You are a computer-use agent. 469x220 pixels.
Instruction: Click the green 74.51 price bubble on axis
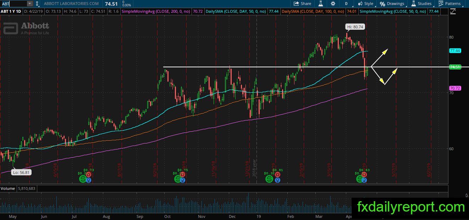coord(454,67)
